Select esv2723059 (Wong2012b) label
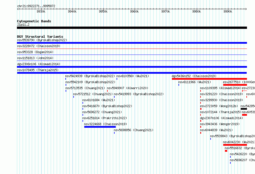Screen dimensions: 255x174 click(219, 106)
